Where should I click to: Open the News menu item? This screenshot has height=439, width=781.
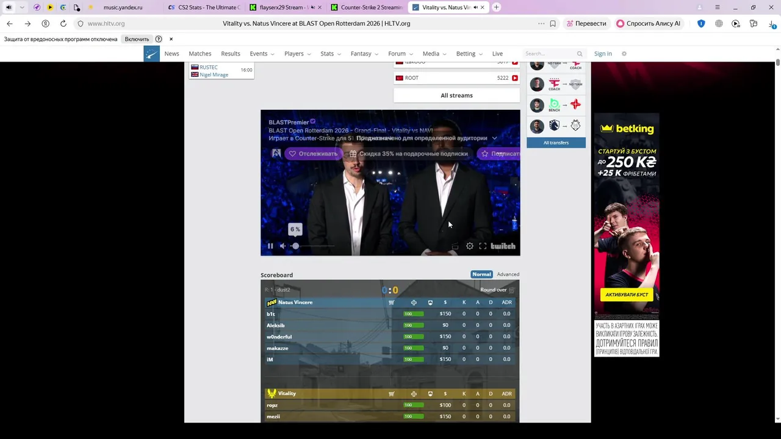click(x=171, y=54)
